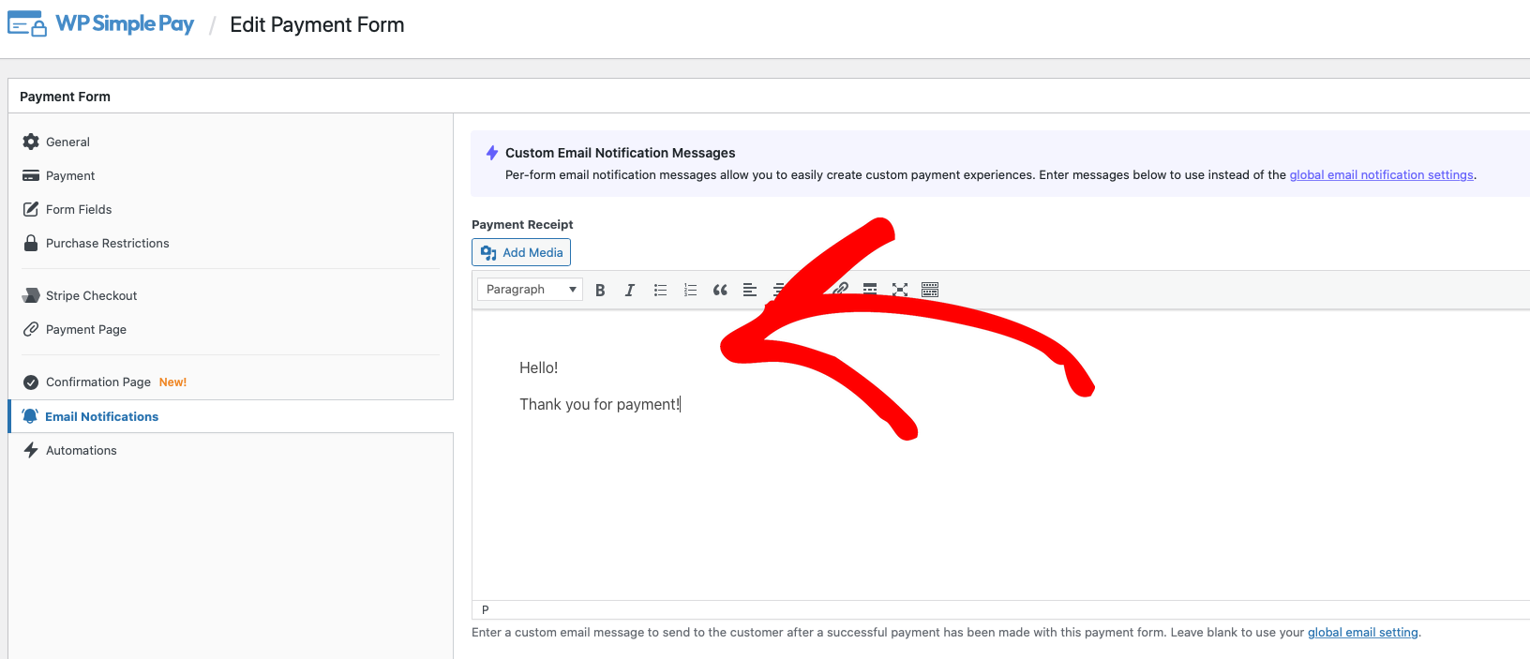Click the Add Media button
Image resolution: width=1530 pixels, height=659 pixels.
(521, 252)
